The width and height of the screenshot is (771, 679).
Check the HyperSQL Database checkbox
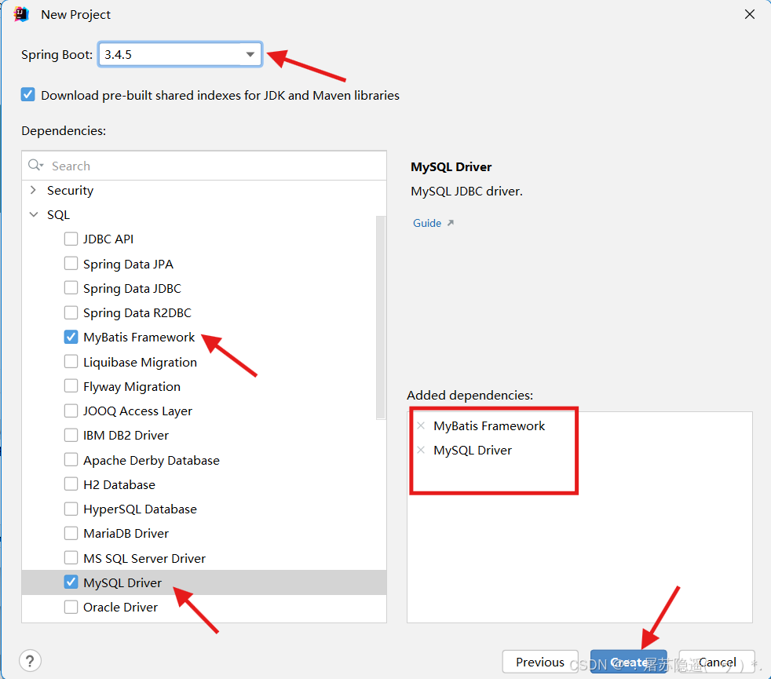71,509
